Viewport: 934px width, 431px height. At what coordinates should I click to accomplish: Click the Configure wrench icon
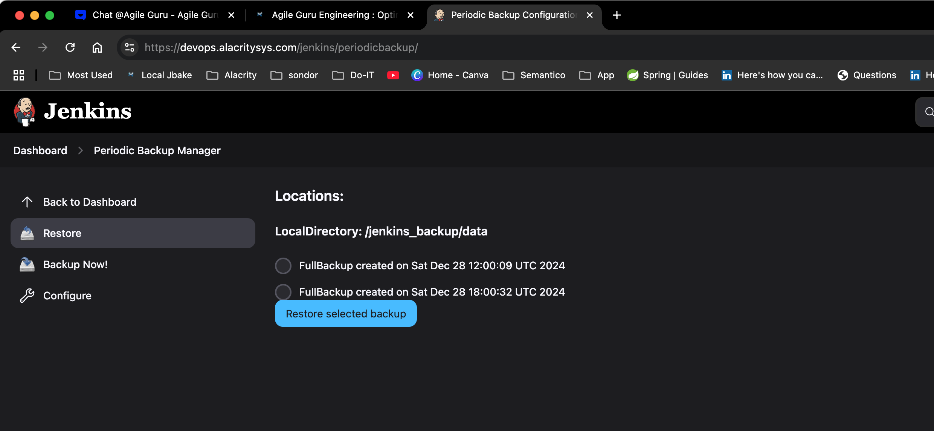coord(27,296)
